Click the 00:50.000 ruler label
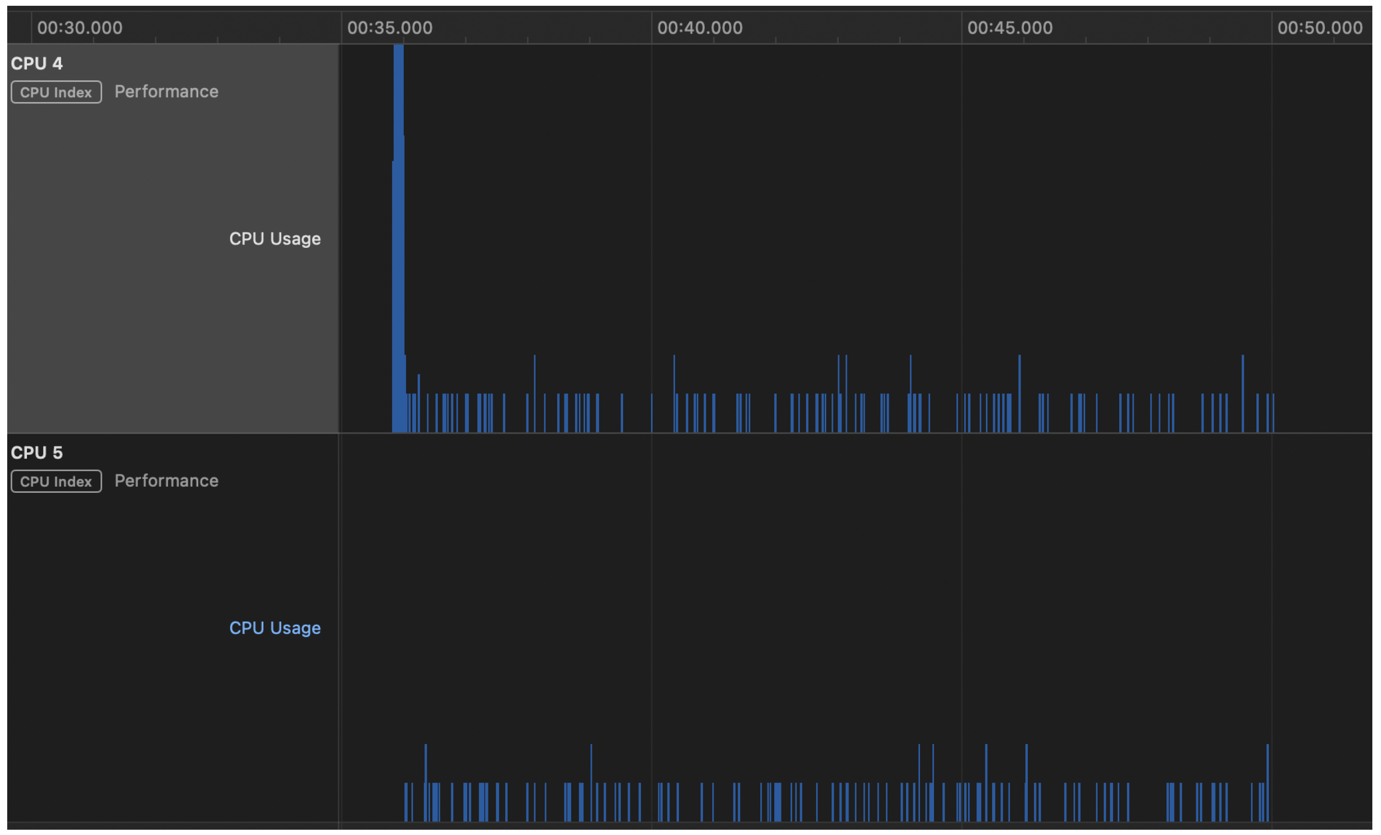Screen dimensions: 1381x835 (1319, 27)
